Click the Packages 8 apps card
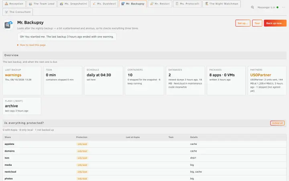 pyautogui.click(x=226, y=80)
